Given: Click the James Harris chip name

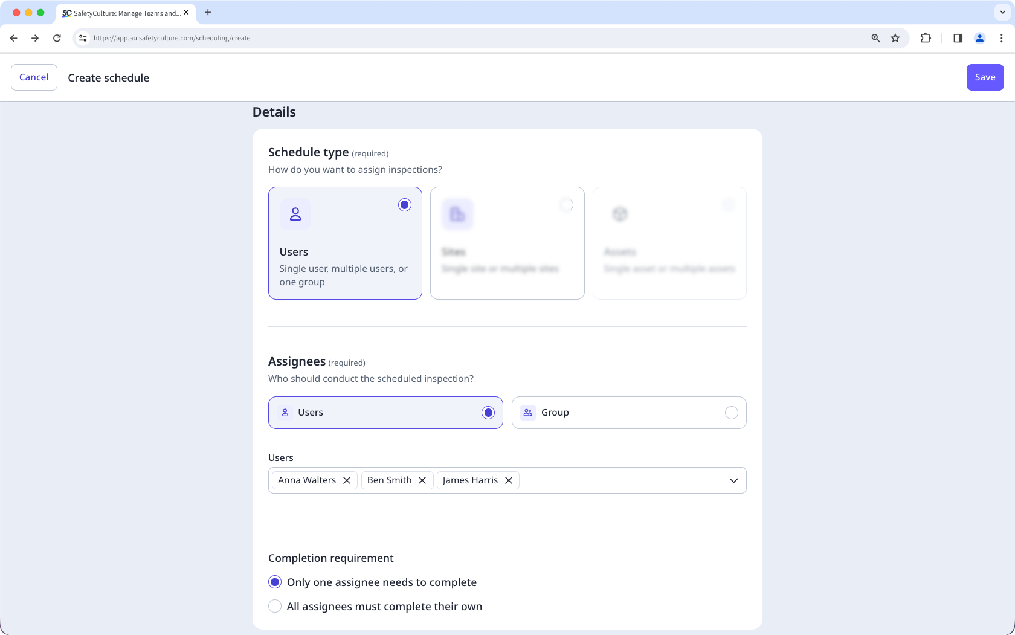Looking at the screenshot, I should [x=470, y=480].
